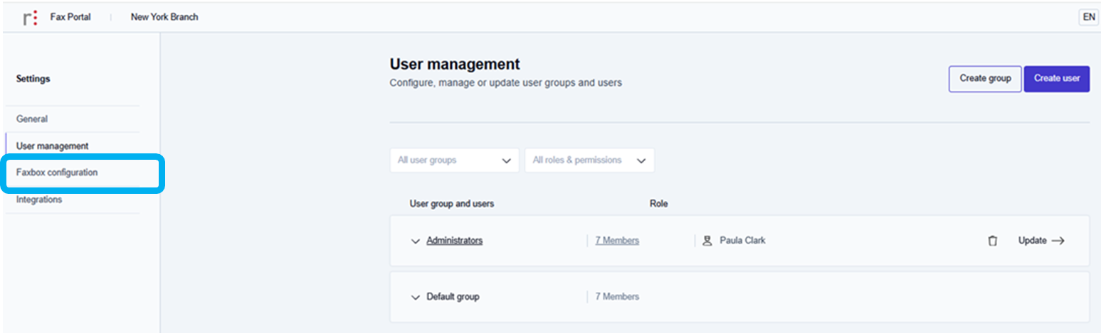1101x333 pixels.
Task: Click Update for the Administrators group
Action: pyautogui.click(x=1032, y=241)
